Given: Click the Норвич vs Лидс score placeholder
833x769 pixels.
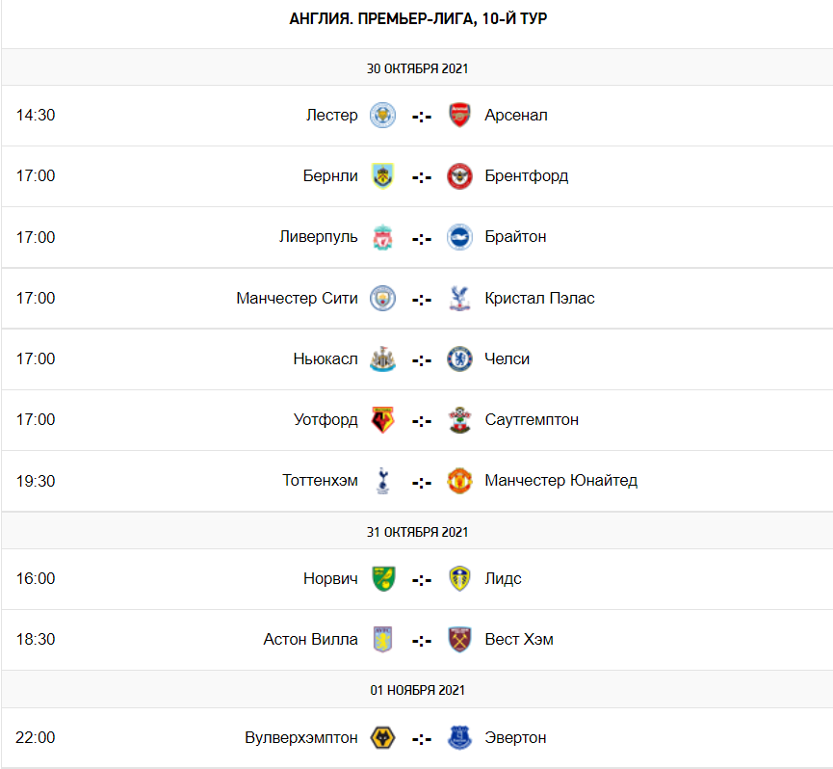Looking at the screenshot, I should coord(422,579).
